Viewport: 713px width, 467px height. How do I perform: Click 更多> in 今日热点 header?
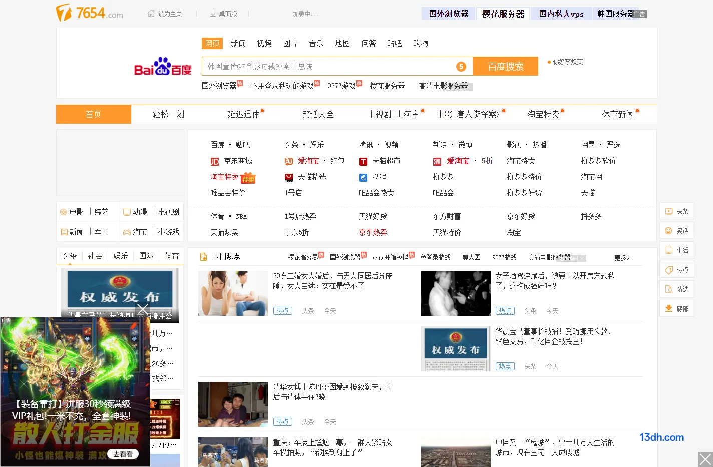point(622,258)
